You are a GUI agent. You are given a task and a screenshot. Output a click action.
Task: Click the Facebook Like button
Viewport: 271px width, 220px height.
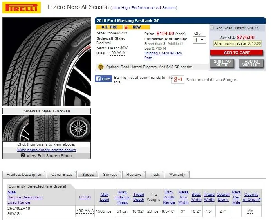click(103, 79)
